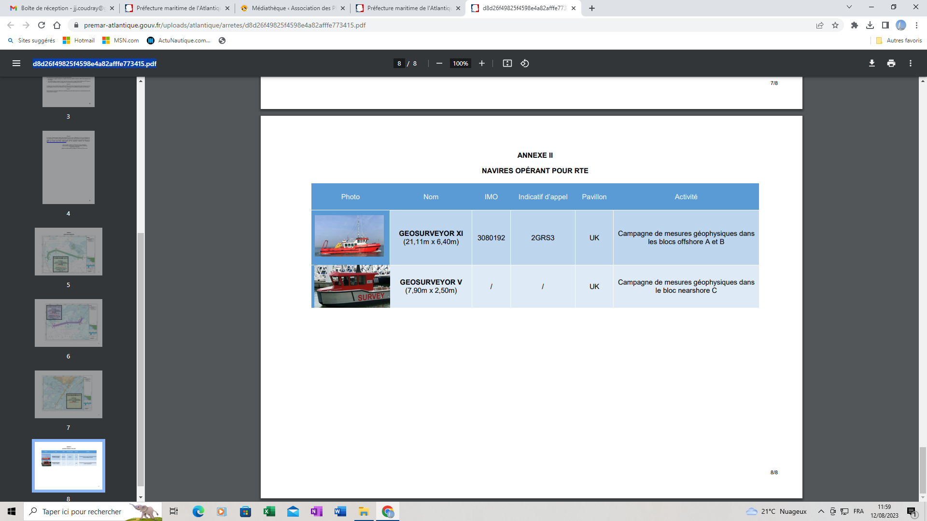
Task: Open Excel from taskbar
Action: click(269, 511)
